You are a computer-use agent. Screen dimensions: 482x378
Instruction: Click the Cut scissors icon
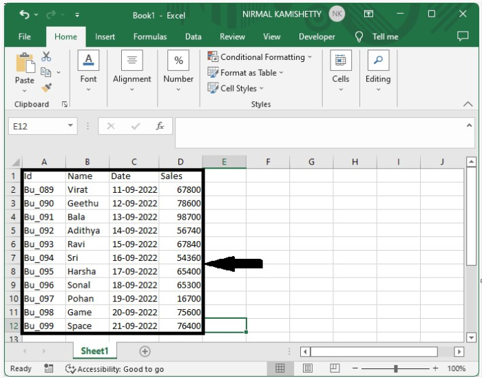click(47, 57)
